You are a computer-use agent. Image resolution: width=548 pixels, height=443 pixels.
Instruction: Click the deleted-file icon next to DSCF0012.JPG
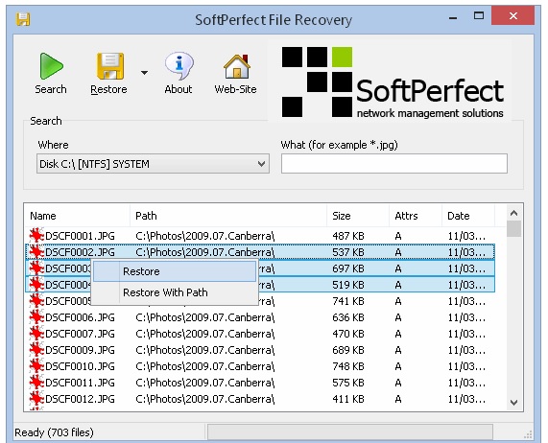click(36, 398)
